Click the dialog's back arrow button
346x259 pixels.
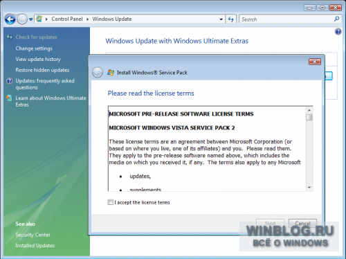(98, 73)
